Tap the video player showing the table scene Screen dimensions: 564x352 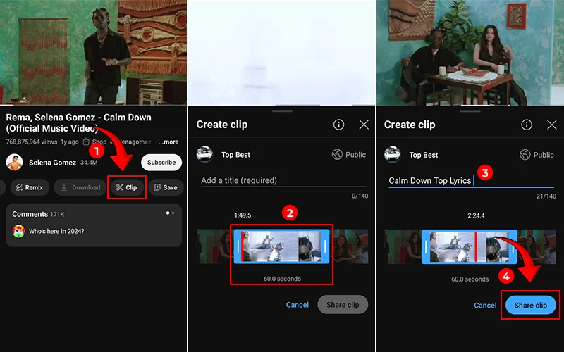tap(470, 52)
